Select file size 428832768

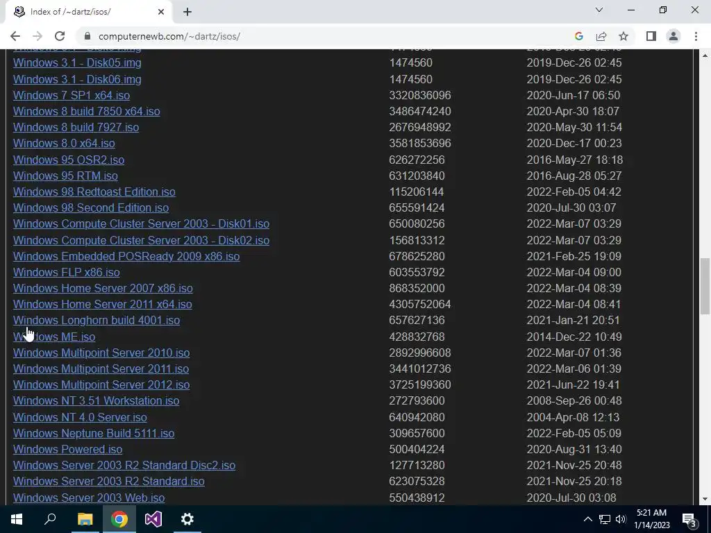click(417, 337)
